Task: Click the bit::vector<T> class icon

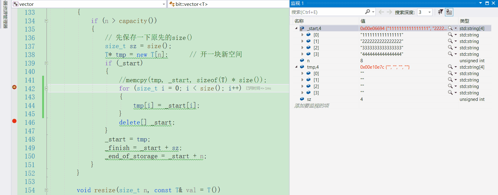Action: (172, 4)
